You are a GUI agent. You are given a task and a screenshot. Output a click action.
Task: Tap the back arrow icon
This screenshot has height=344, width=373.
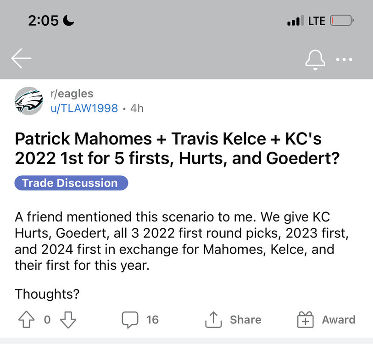pos(21,59)
